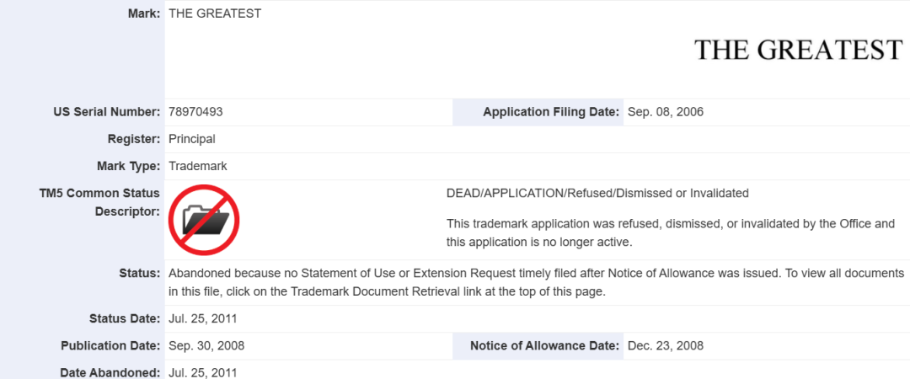The image size is (910, 379).
Task: Click the Principal register value
Action: click(192, 139)
